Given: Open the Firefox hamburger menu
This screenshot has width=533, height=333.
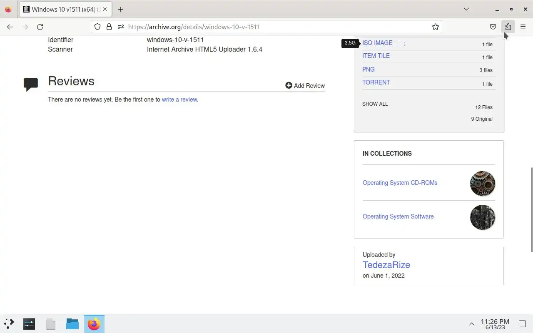Looking at the screenshot, I should (523, 27).
